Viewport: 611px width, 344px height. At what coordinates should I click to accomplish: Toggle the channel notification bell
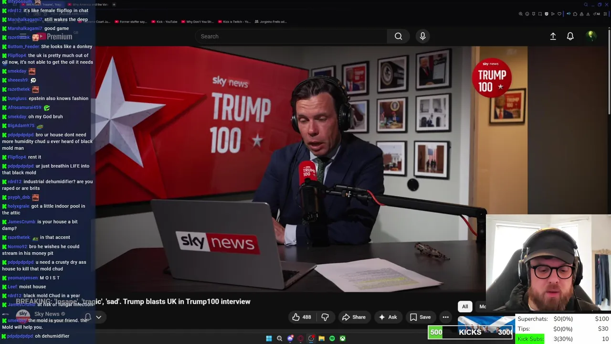88,317
